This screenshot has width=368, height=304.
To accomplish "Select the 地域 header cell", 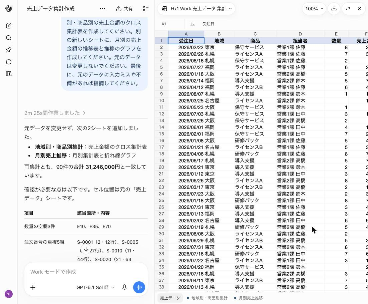I will tap(219, 41).
